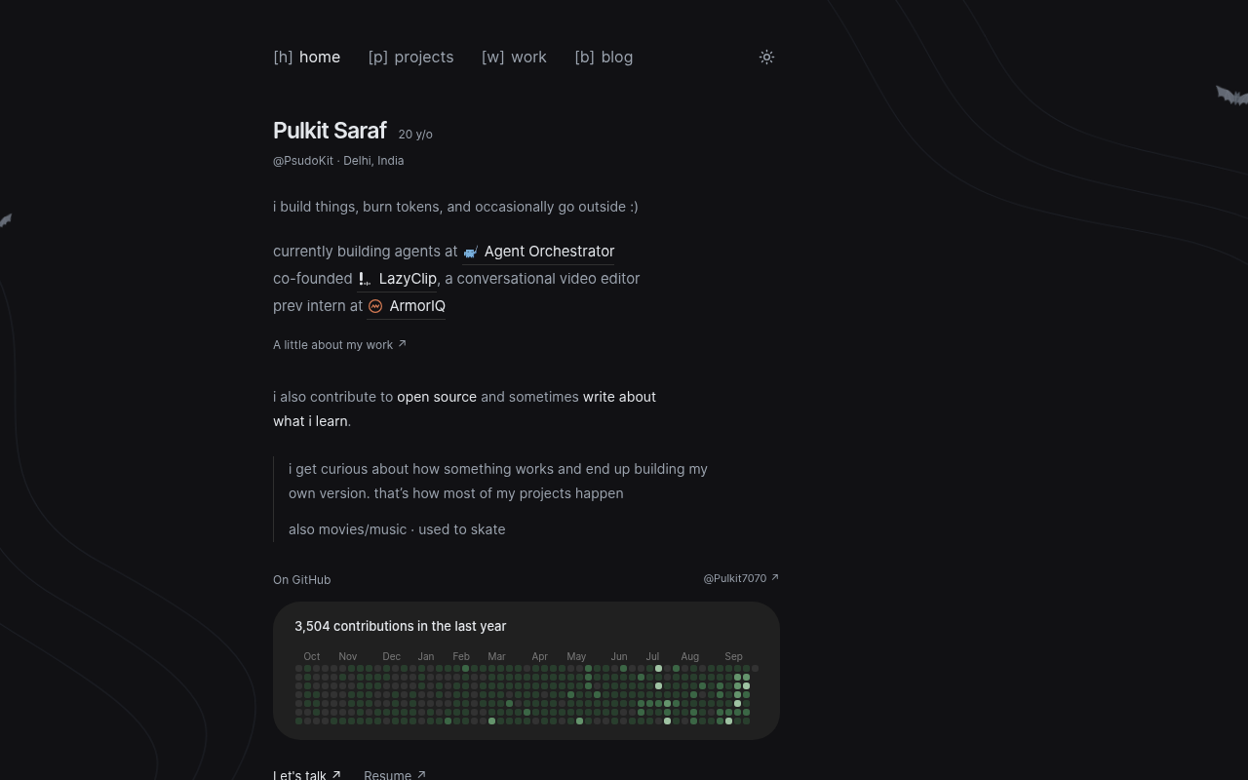Click the 'Sep' month label on contribution graph
The height and width of the screenshot is (780, 1248).
pos(733,656)
